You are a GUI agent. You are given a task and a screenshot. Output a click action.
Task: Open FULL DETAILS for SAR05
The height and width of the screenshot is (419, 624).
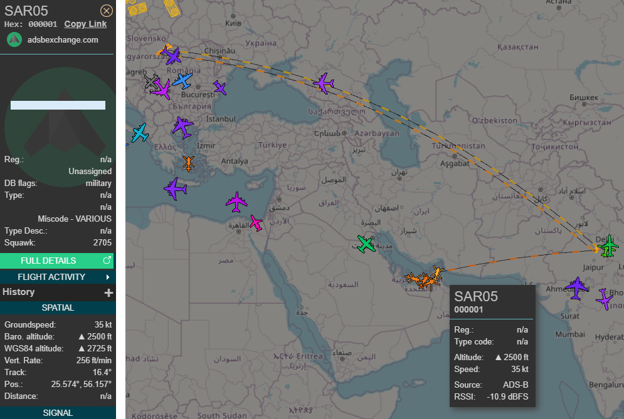pos(58,261)
